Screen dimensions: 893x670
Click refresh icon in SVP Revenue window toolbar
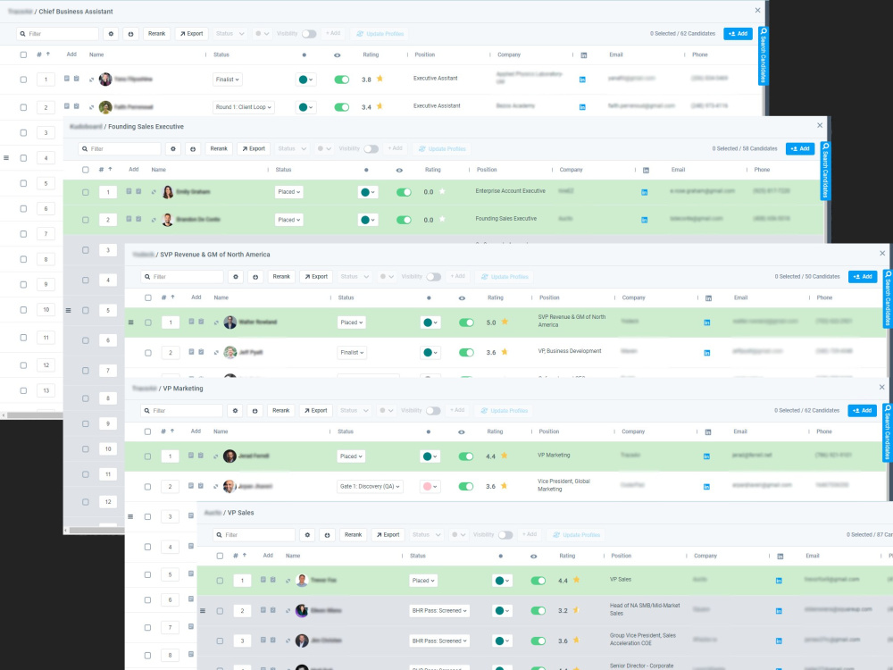(255, 277)
